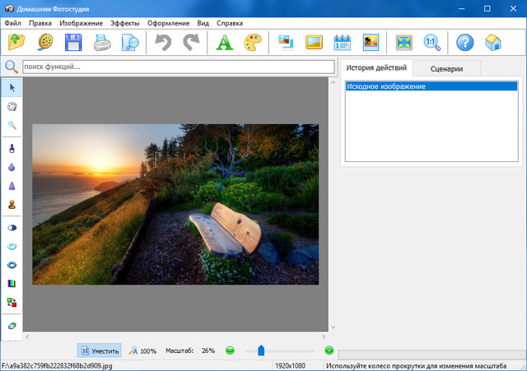The image size is (527, 371).
Task: Click the zoom scale slider handle
Action: pyautogui.click(x=261, y=350)
